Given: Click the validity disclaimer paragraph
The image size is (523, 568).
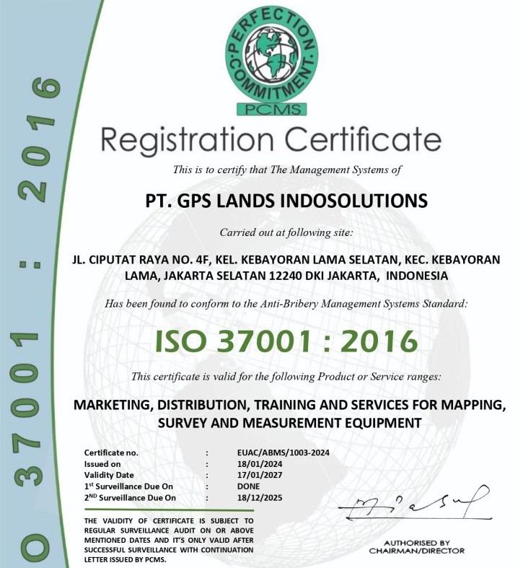Looking at the screenshot, I should (x=169, y=540).
